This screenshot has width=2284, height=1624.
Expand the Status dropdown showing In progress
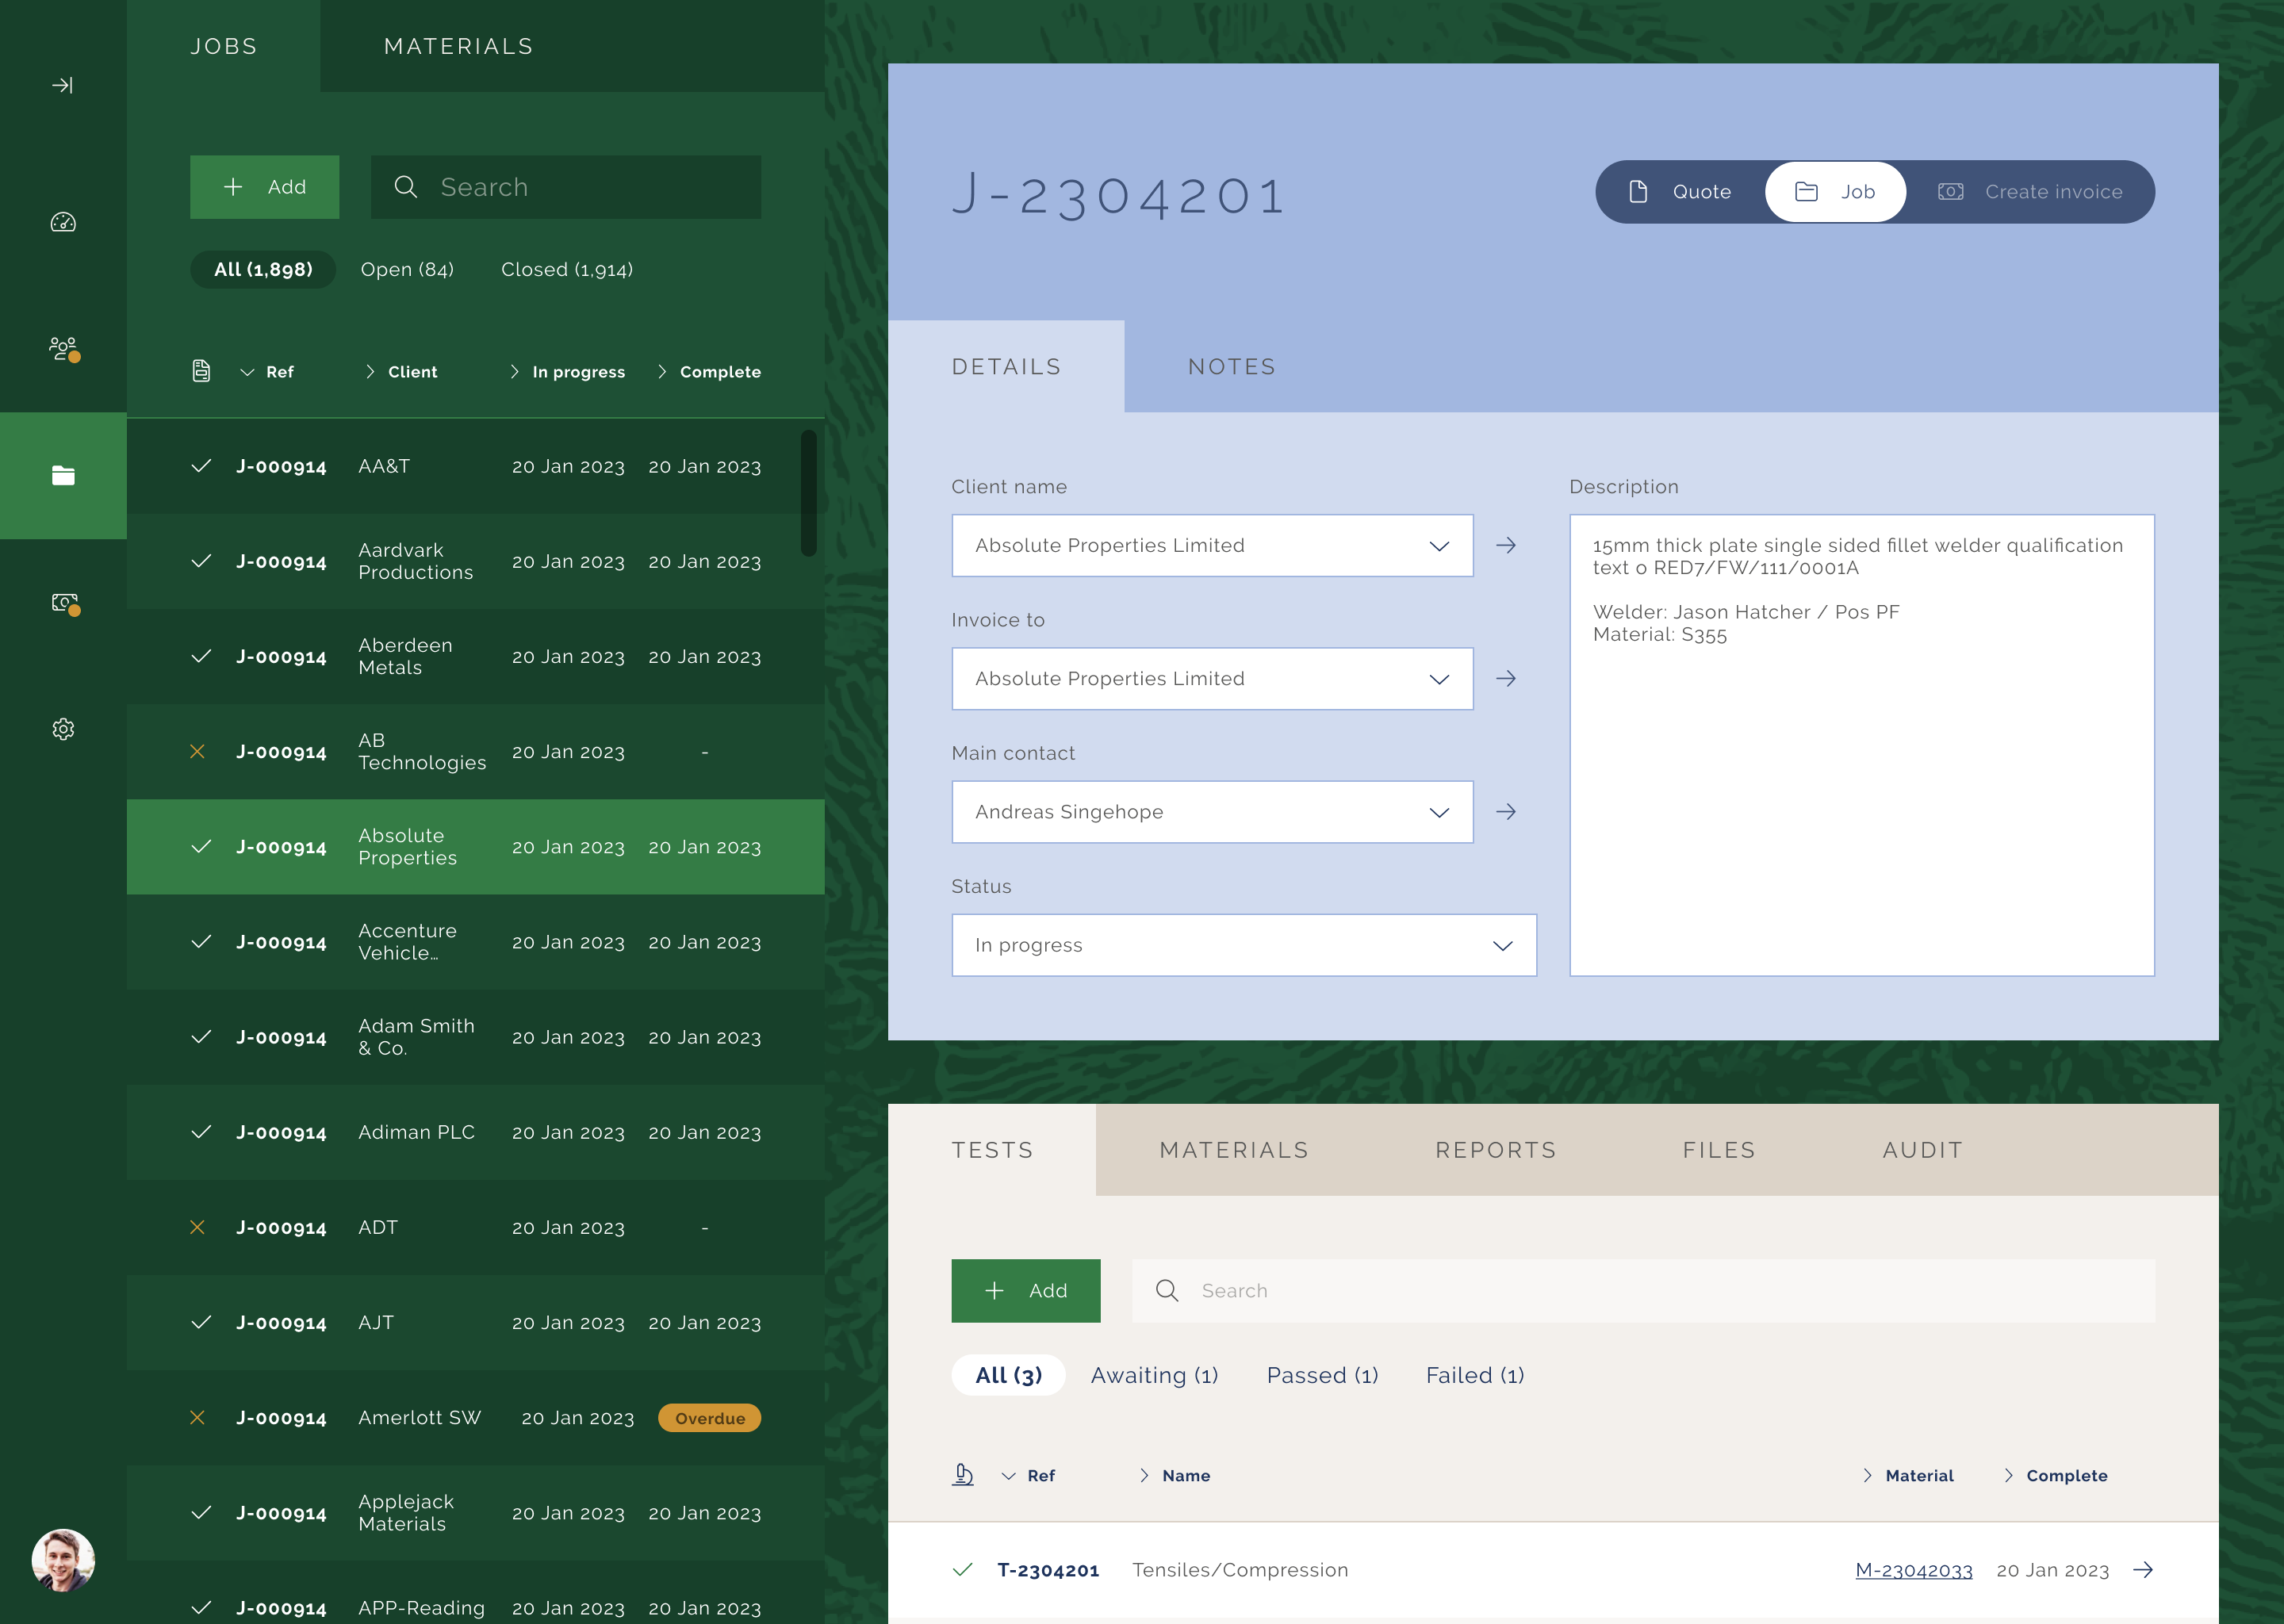click(1243, 945)
